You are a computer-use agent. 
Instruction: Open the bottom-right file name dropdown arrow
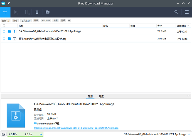189,134
